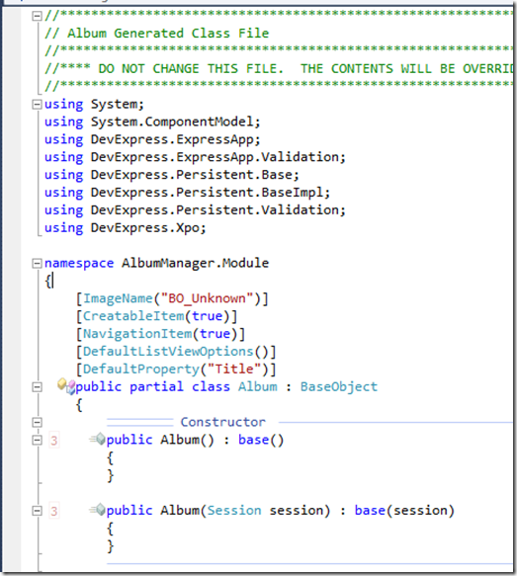Click the Constructor region label
The width and height of the screenshot is (517, 576).
(222, 422)
